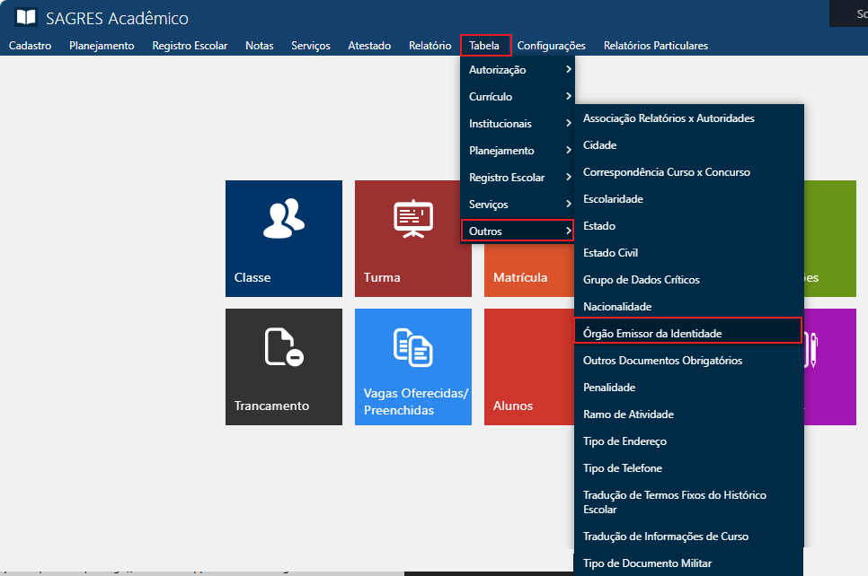Screen dimensions: 868x576
Task: Open the Configurações menu
Action: tap(551, 46)
